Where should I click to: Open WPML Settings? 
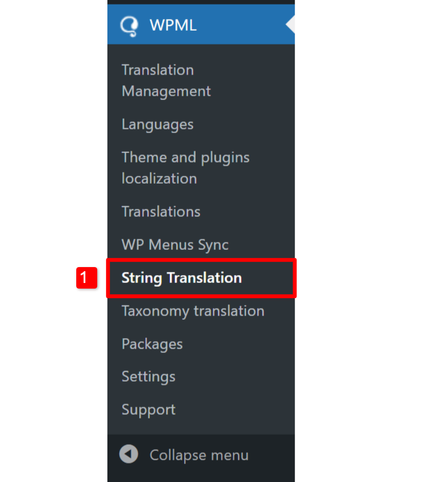click(x=148, y=377)
